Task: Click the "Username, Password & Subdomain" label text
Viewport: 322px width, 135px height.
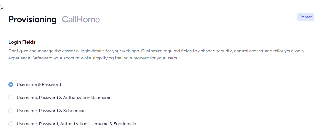Action: tap(51, 111)
